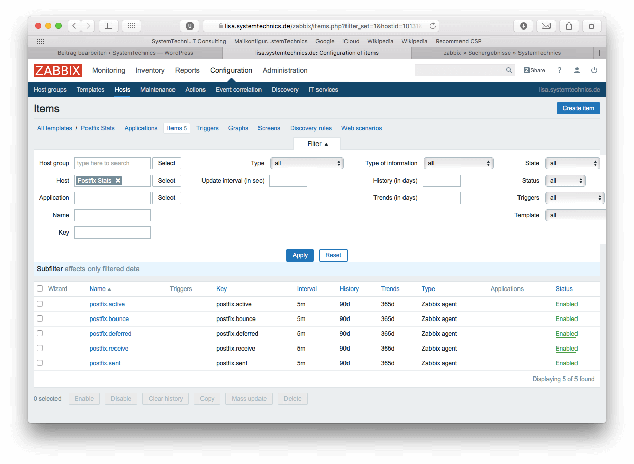Go back with Safari's back arrow
Viewport: 634px width, 464px height.
(x=74, y=26)
